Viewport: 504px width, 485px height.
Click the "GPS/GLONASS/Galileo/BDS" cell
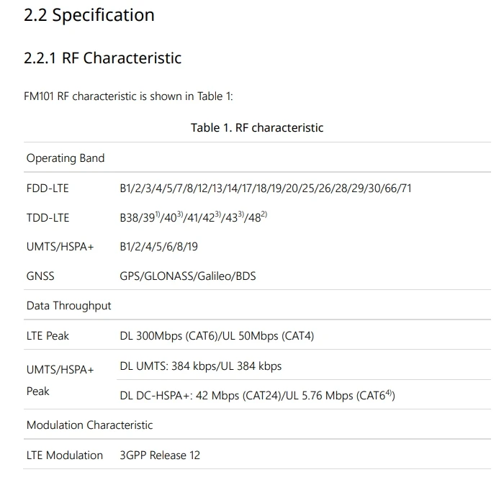coord(188,276)
